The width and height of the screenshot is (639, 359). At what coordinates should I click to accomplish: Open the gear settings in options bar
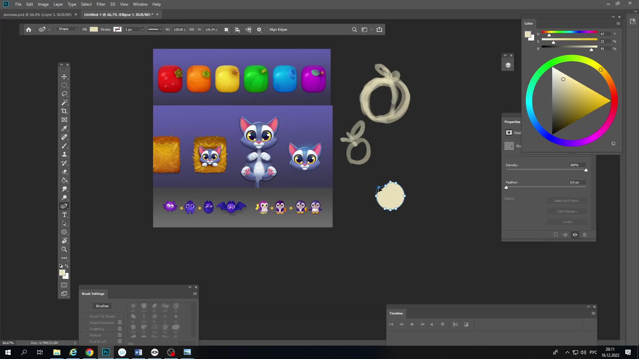pyautogui.click(x=259, y=30)
